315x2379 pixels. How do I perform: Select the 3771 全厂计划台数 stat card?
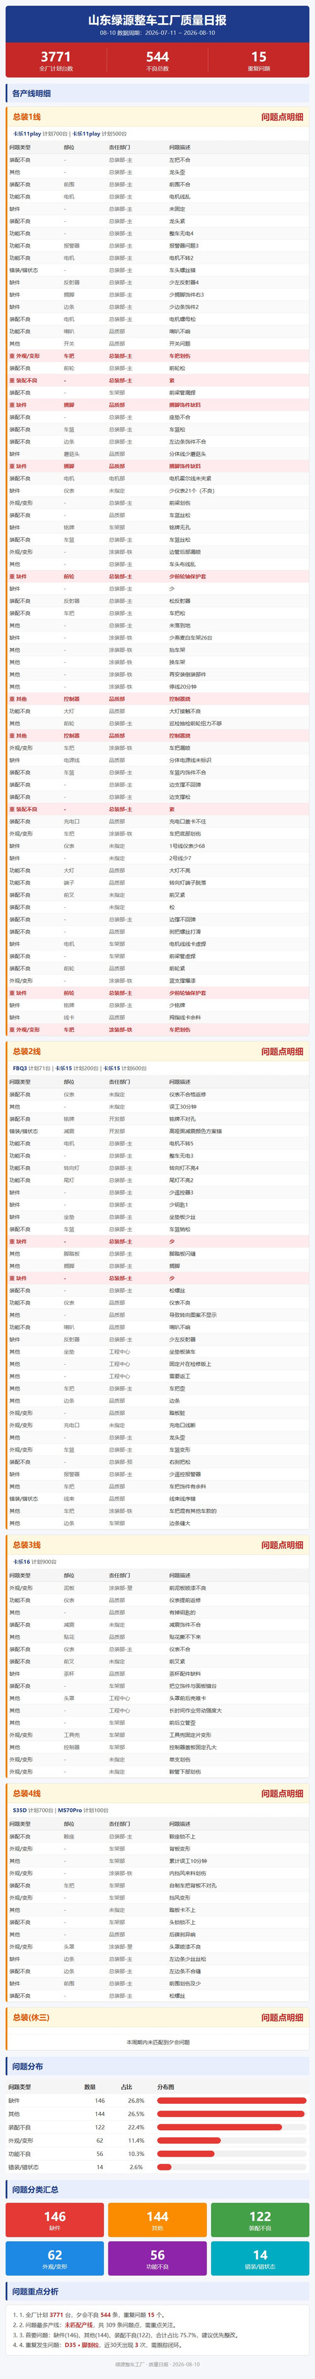coord(55,61)
